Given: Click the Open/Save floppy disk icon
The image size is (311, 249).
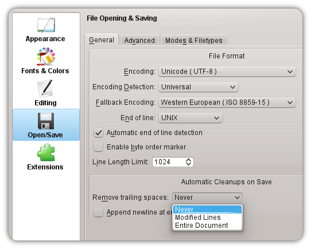Looking at the screenshot, I should point(46,121).
